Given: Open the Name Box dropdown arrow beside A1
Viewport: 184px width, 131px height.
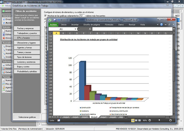Looking at the screenshot, I should (75, 29).
